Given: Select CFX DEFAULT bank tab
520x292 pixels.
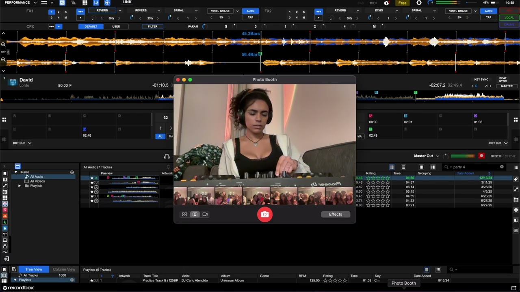Looking at the screenshot, I should pos(91,26).
